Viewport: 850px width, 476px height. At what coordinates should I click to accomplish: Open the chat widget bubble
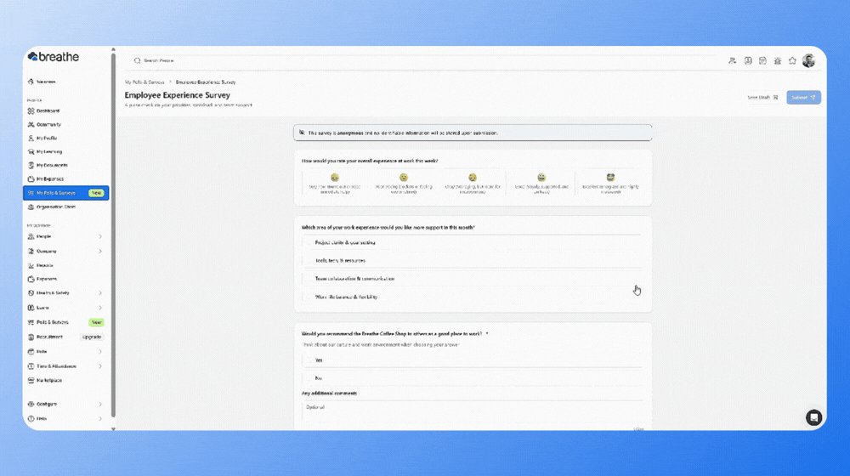point(813,417)
